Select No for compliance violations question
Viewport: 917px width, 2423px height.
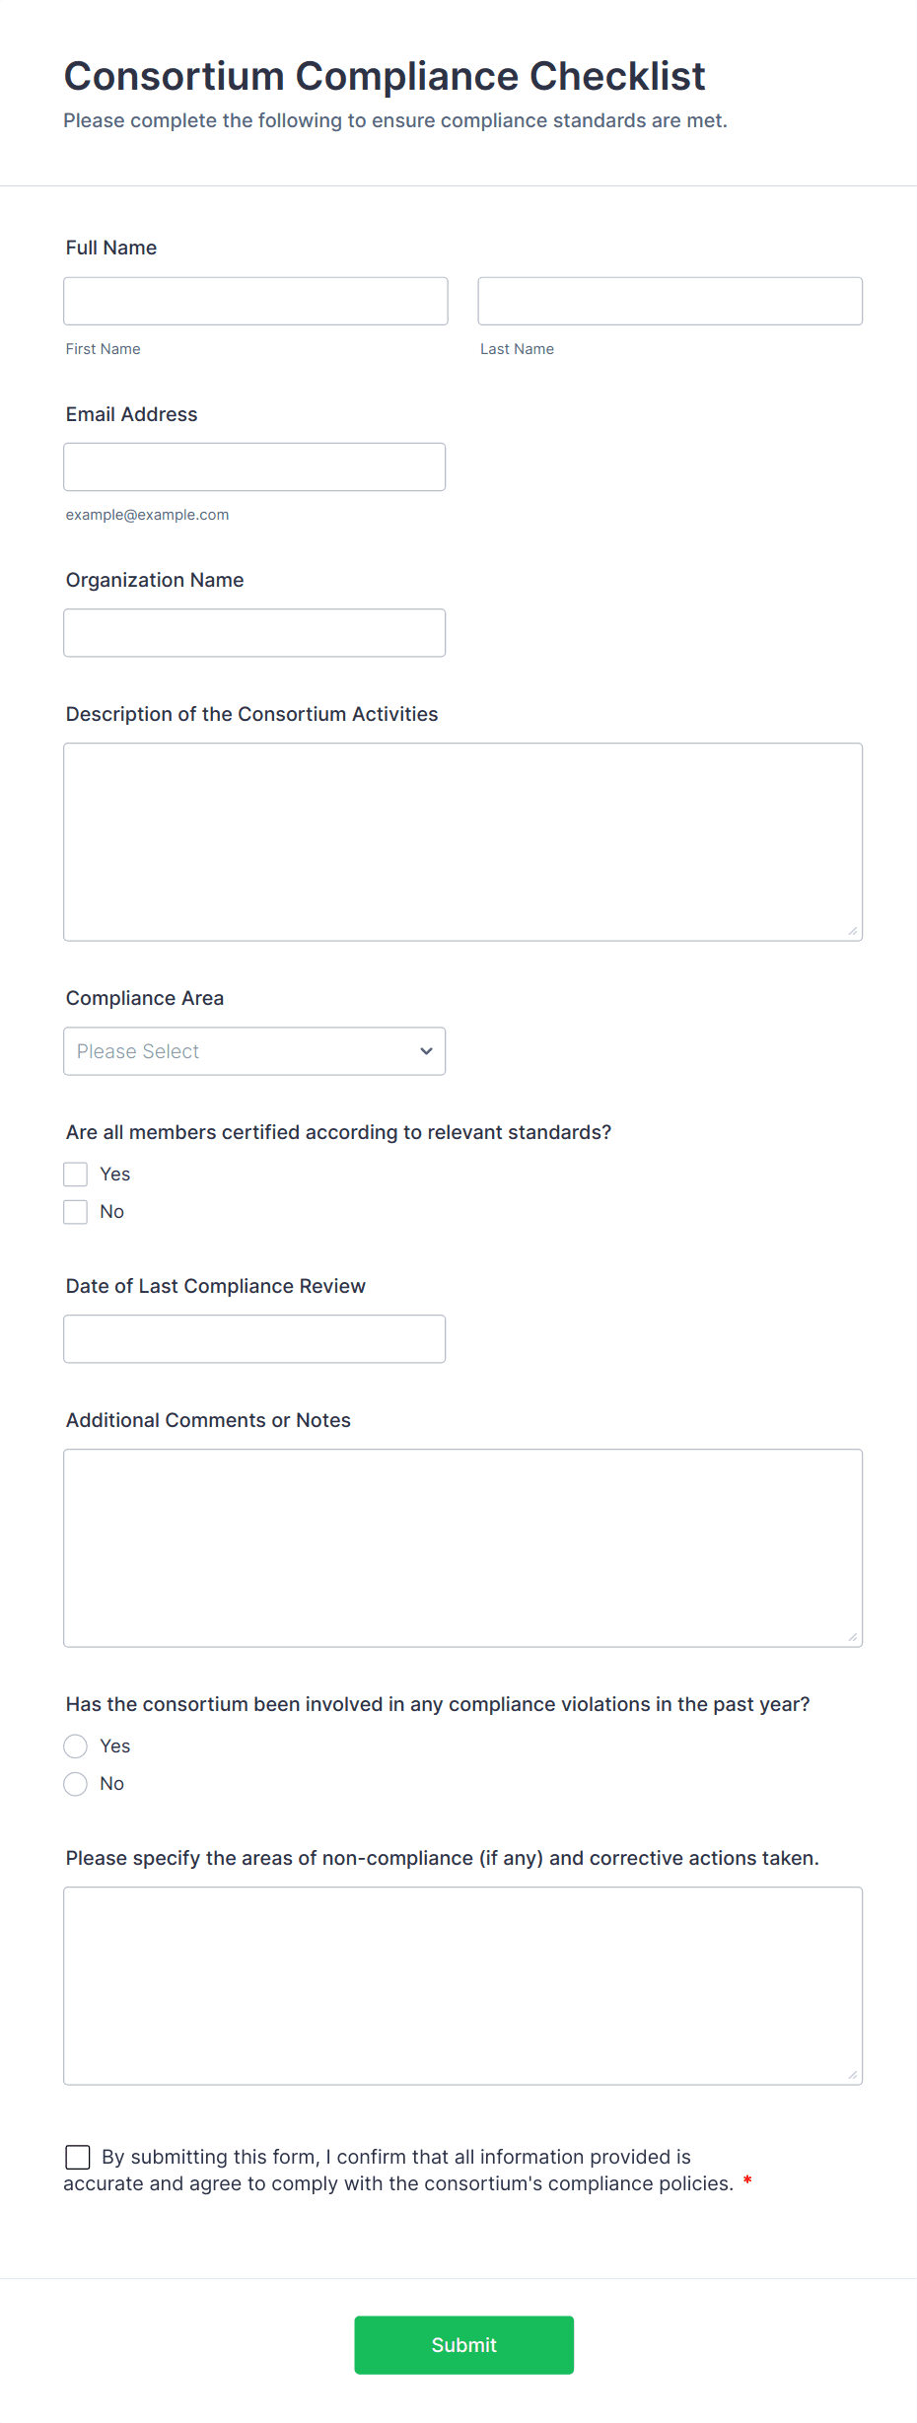click(76, 1783)
